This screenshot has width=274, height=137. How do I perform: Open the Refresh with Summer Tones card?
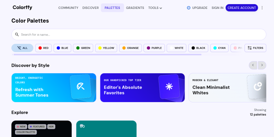tap(54, 88)
